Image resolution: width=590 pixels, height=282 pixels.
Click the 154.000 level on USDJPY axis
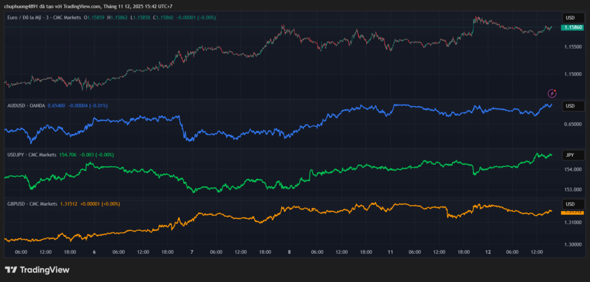[572, 170]
